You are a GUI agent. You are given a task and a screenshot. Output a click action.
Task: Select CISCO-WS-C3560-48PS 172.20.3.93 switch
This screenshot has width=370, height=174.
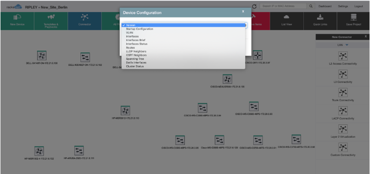[x=254, y=106]
